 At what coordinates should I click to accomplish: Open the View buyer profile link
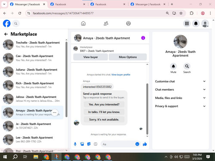[x=121, y=75]
